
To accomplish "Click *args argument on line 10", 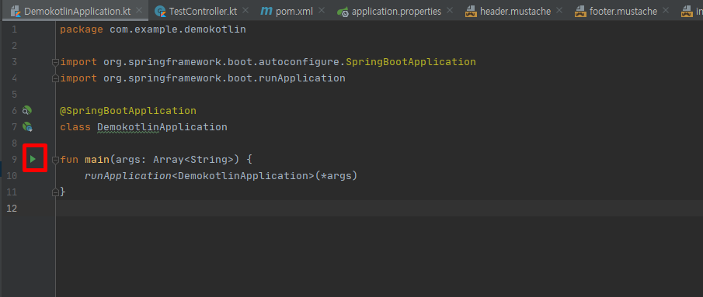I will pos(336,176).
